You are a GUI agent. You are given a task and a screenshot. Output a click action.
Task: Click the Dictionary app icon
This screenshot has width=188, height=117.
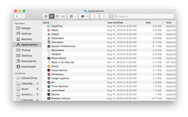(x=49, y=74)
